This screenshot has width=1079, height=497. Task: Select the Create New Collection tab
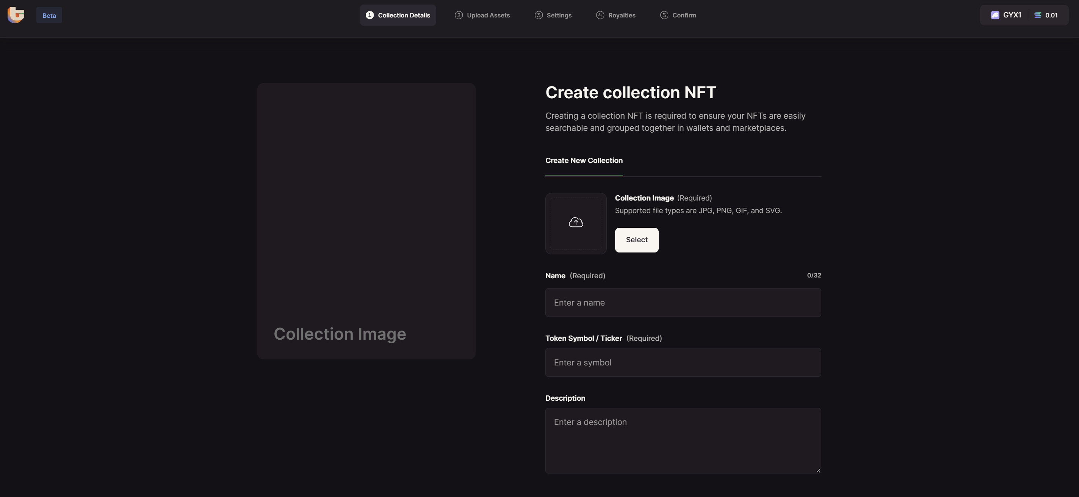pyautogui.click(x=584, y=160)
